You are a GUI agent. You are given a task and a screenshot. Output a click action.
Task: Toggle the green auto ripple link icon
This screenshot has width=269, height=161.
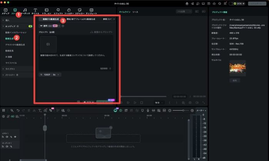[x=13, y=116]
